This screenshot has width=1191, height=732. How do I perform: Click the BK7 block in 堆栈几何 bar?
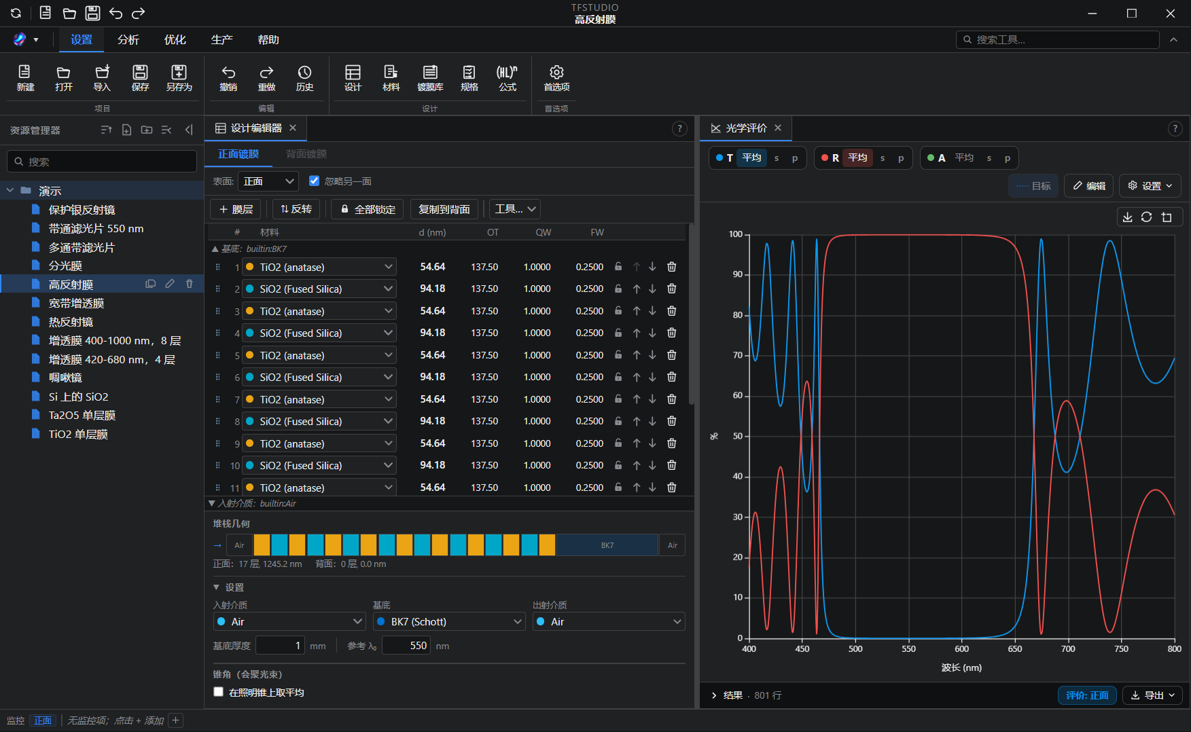pyautogui.click(x=607, y=545)
